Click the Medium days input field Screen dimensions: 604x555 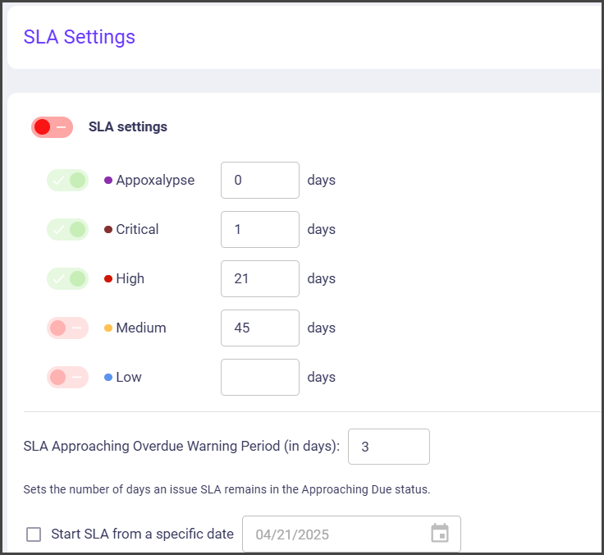(259, 328)
